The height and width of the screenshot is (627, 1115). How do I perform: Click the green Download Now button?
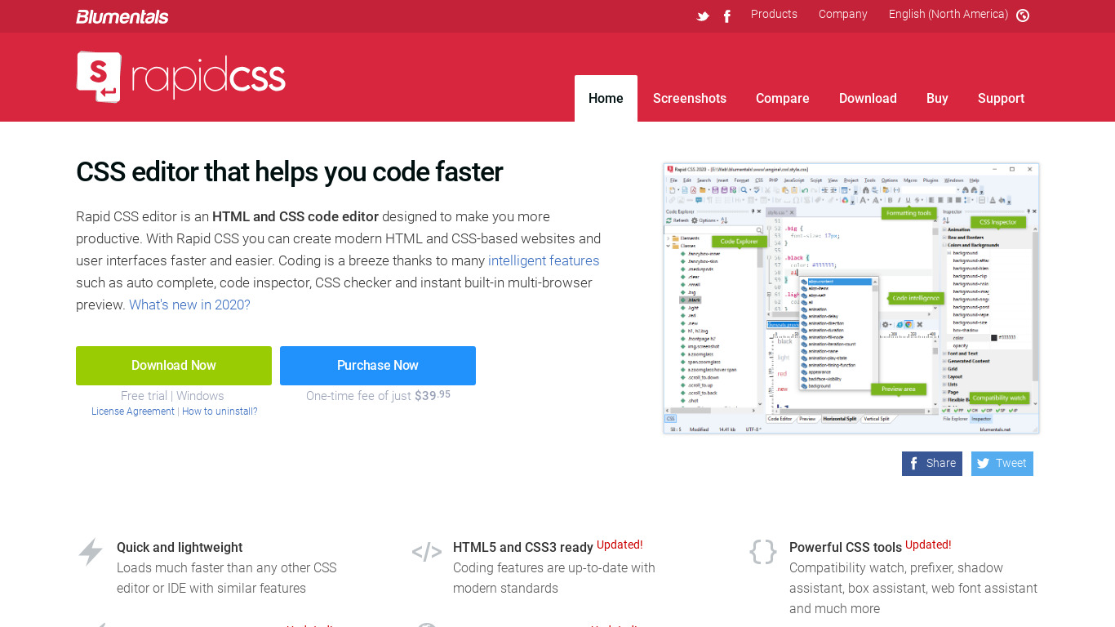click(x=174, y=366)
